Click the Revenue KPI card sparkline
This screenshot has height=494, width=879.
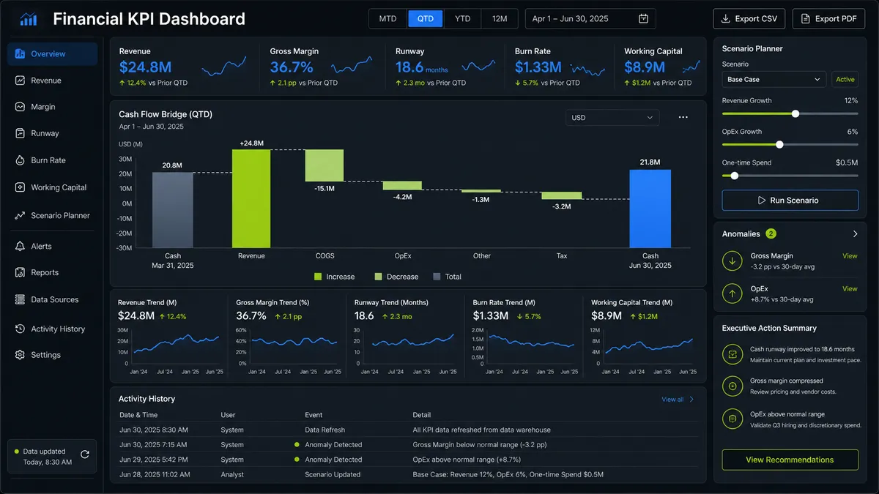tap(223, 67)
